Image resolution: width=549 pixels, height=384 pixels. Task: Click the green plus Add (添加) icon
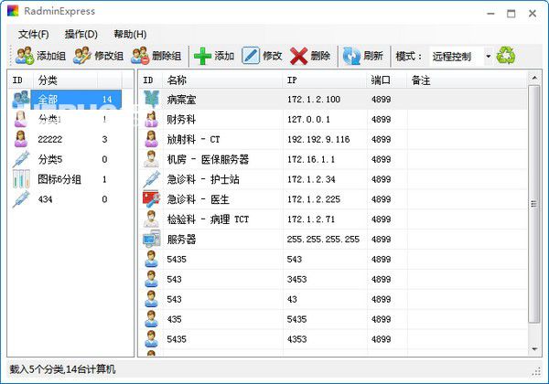(x=203, y=56)
